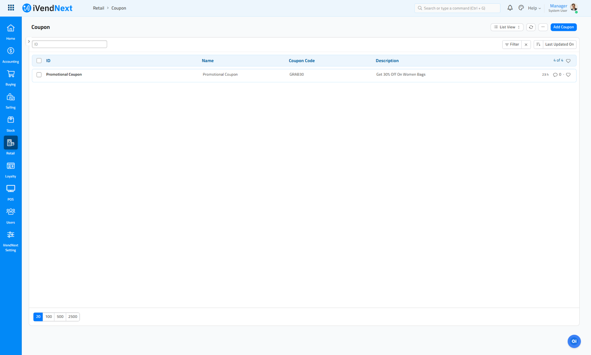The height and width of the screenshot is (355, 591).
Task: Open the List View dropdown
Action: [x=507, y=27]
